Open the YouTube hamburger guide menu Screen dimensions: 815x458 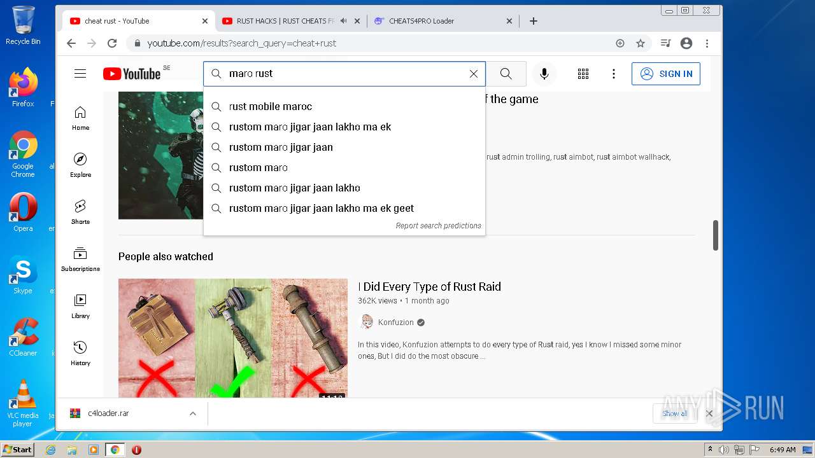click(80, 74)
